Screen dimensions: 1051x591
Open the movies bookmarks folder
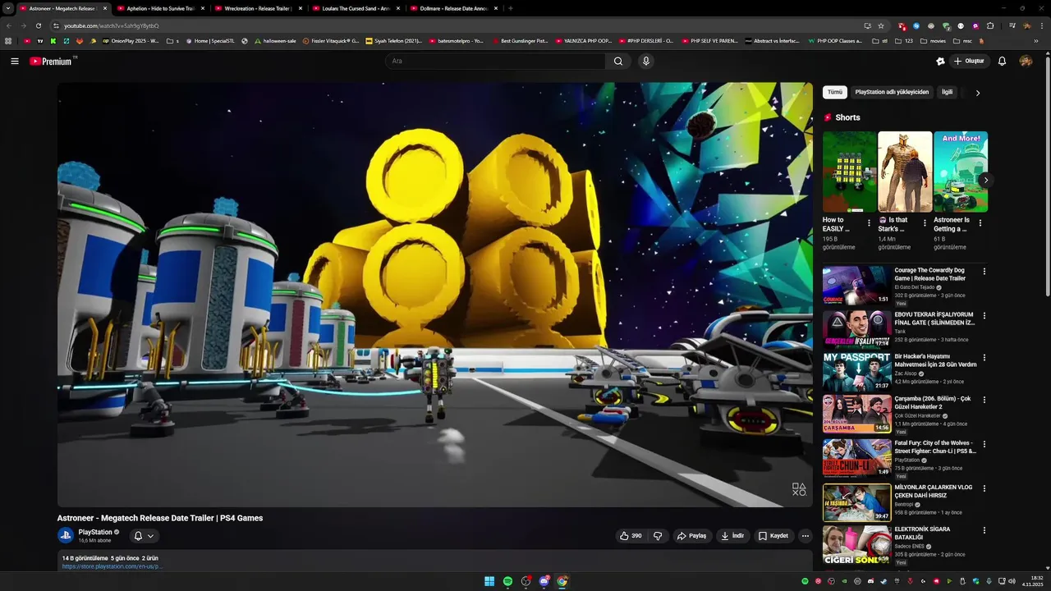pos(933,40)
